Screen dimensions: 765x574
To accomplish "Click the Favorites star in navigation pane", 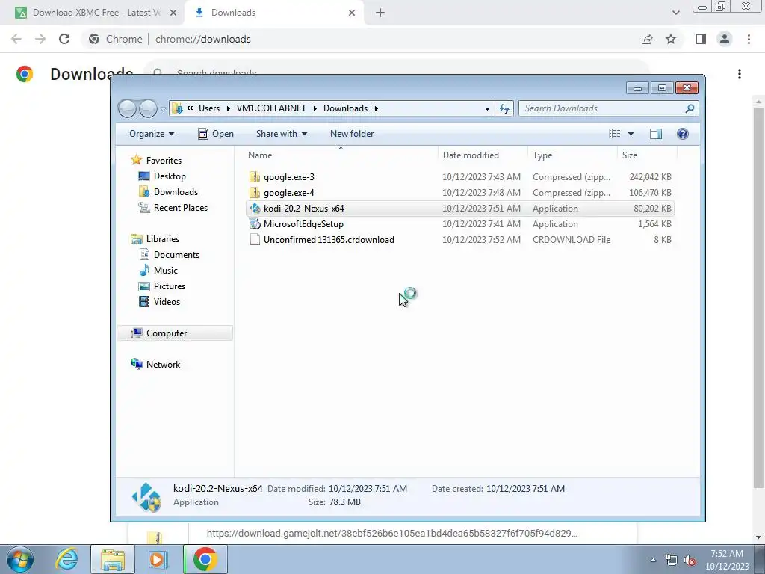I will click(x=137, y=160).
